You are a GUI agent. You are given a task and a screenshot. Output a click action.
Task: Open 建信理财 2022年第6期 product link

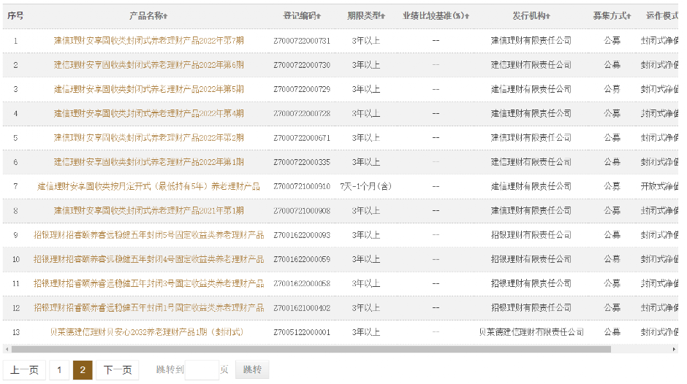tap(148, 65)
